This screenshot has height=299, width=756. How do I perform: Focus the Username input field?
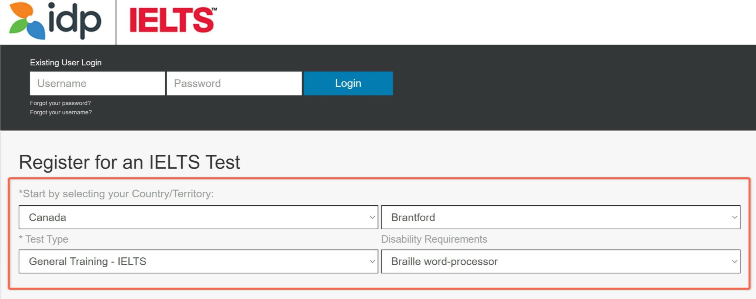coord(97,83)
